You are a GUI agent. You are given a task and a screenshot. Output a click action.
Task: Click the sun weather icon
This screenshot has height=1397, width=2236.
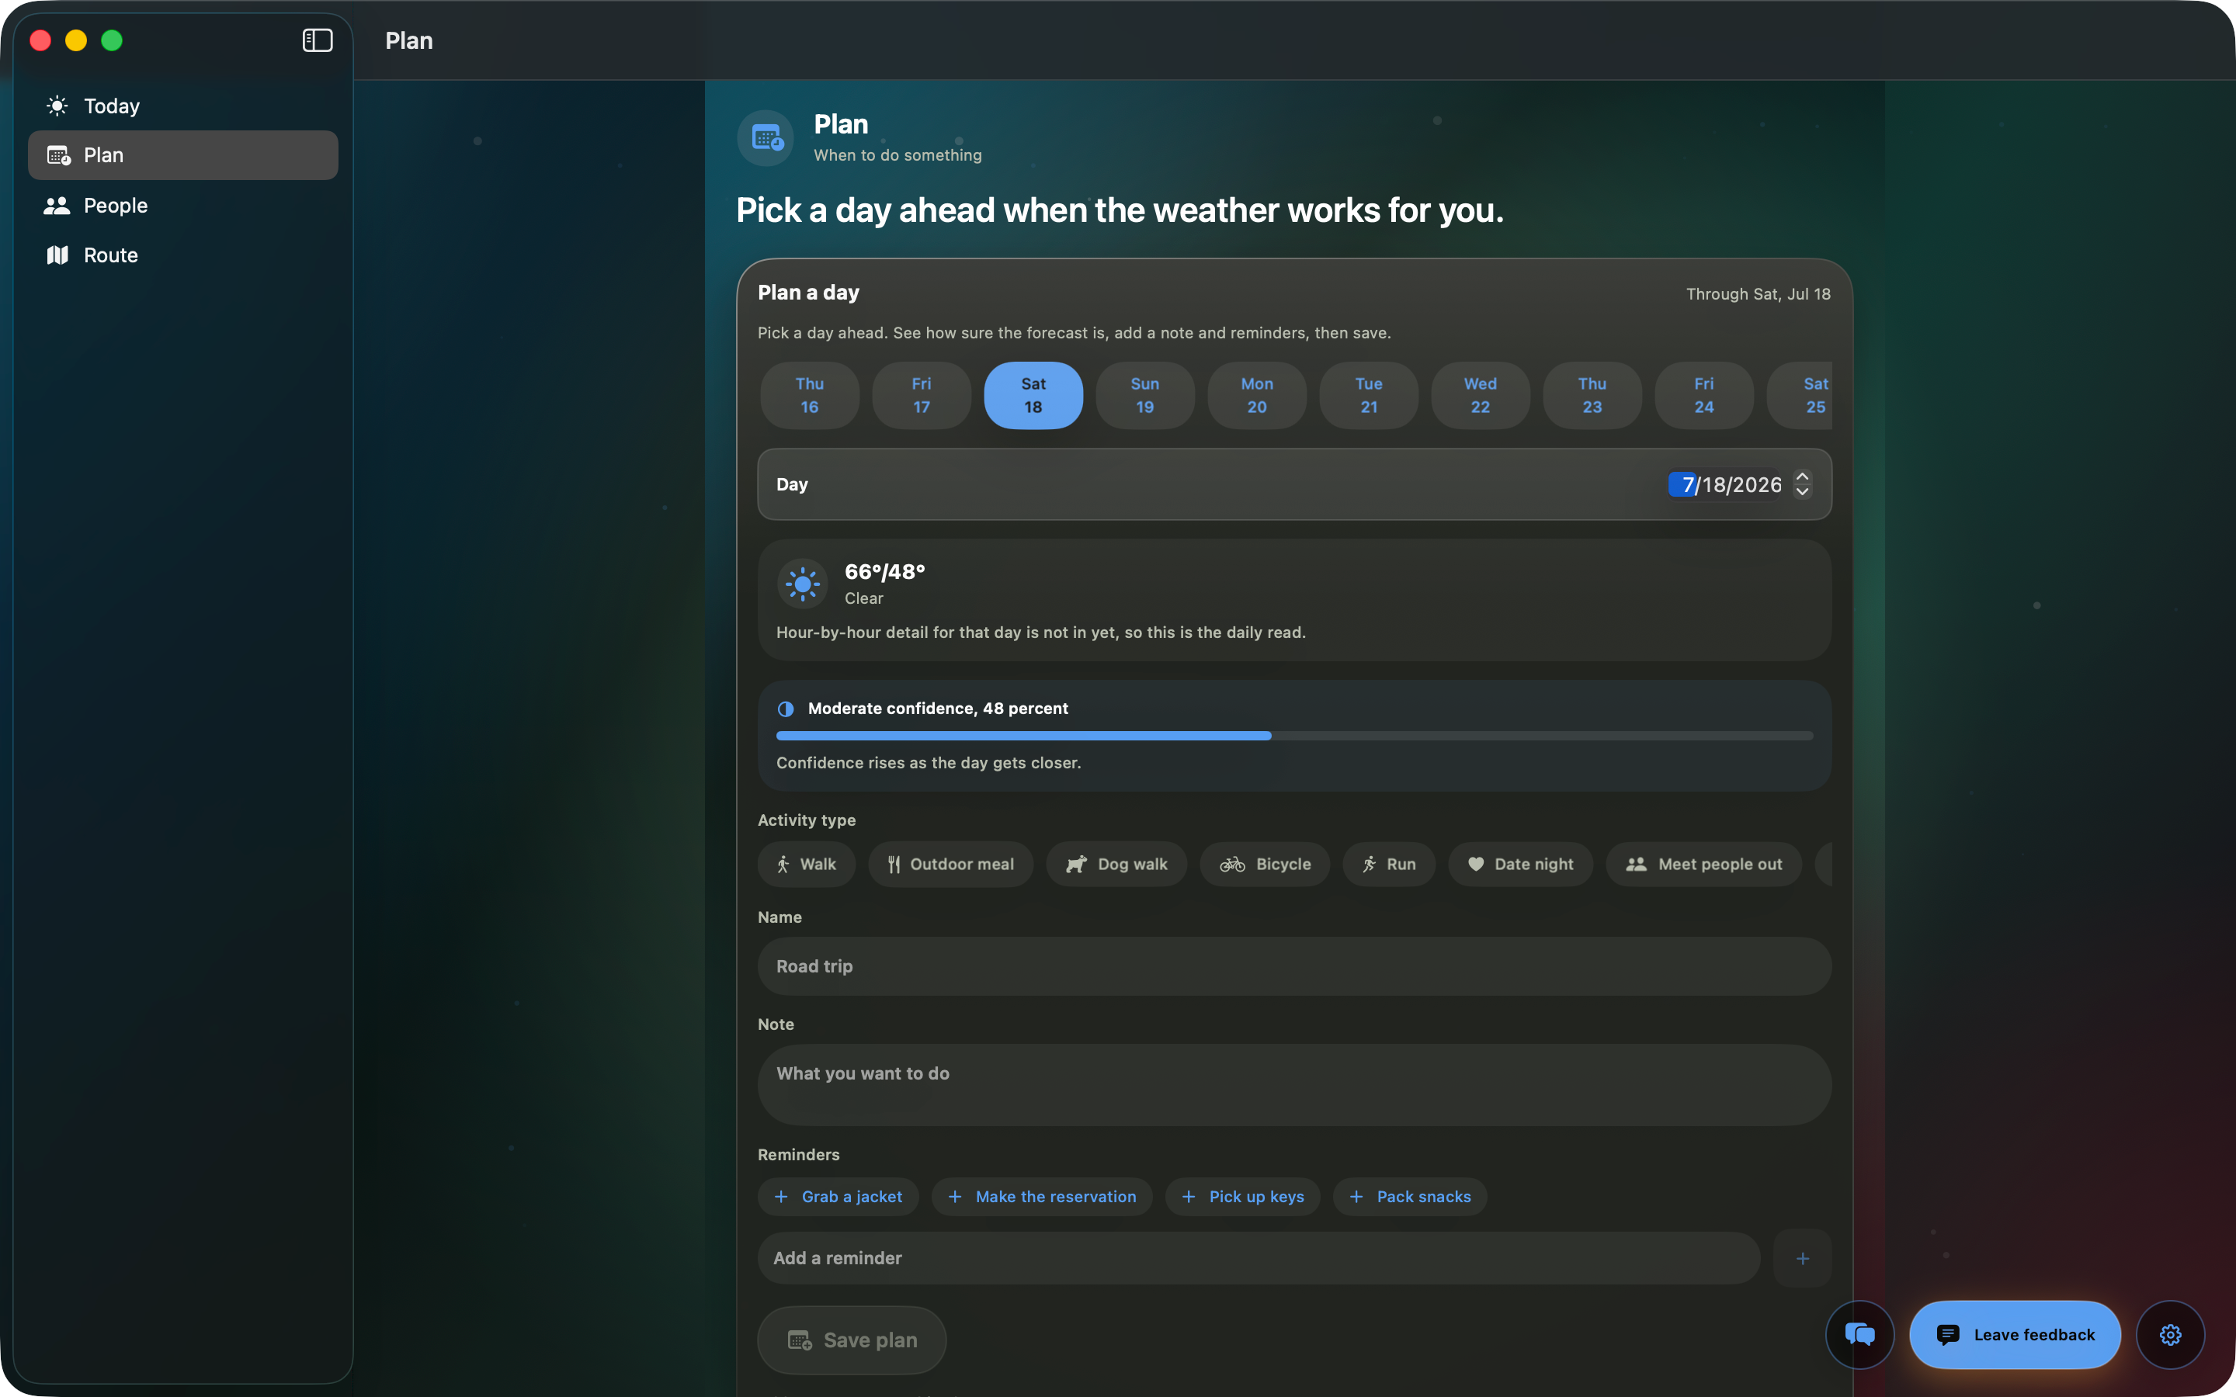coord(803,584)
